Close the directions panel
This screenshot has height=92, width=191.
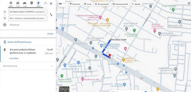pos(51,4)
